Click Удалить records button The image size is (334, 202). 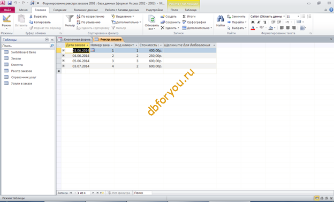tap(170, 28)
